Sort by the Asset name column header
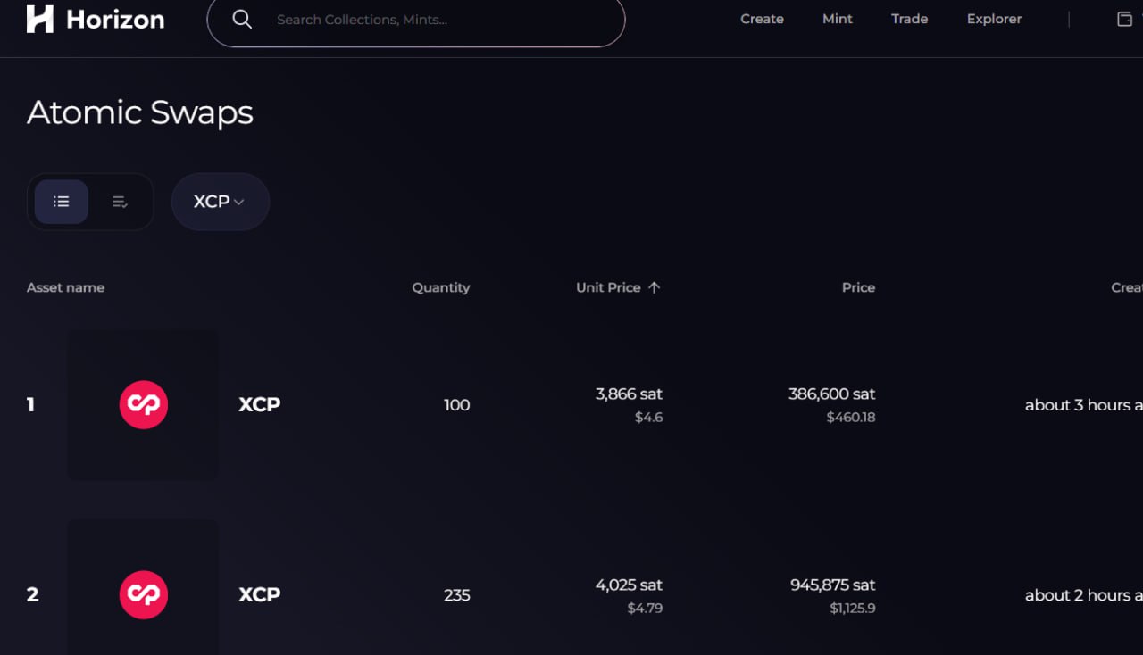Viewport: 1143px width, 655px height. pyautogui.click(x=65, y=287)
